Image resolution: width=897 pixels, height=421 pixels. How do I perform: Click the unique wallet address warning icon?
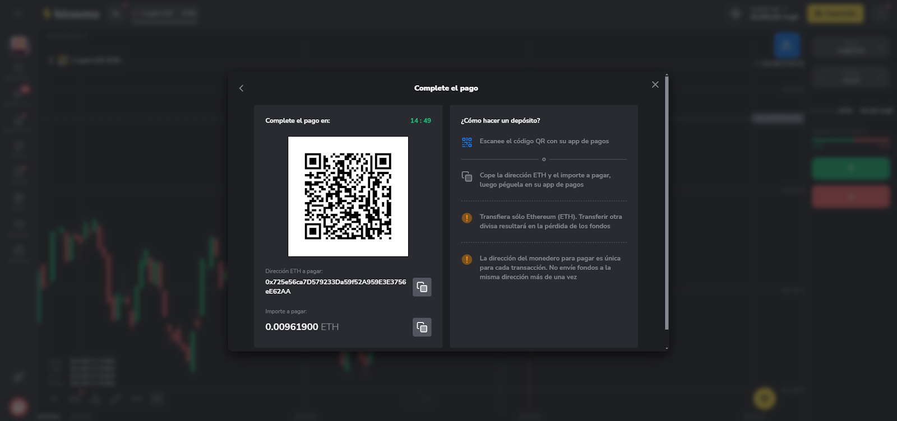point(466,259)
